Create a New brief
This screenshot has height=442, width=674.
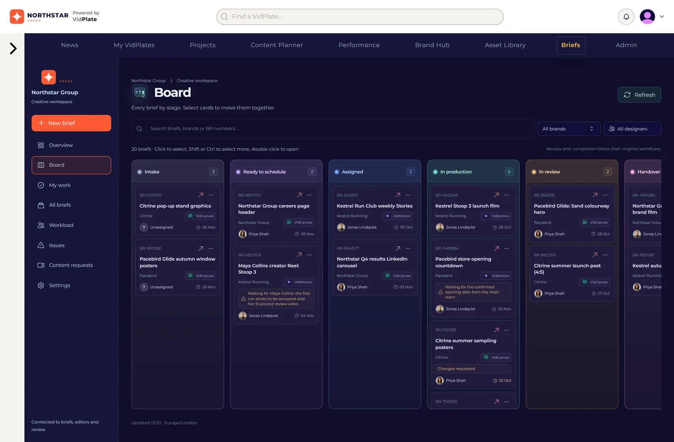click(x=71, y=123)
